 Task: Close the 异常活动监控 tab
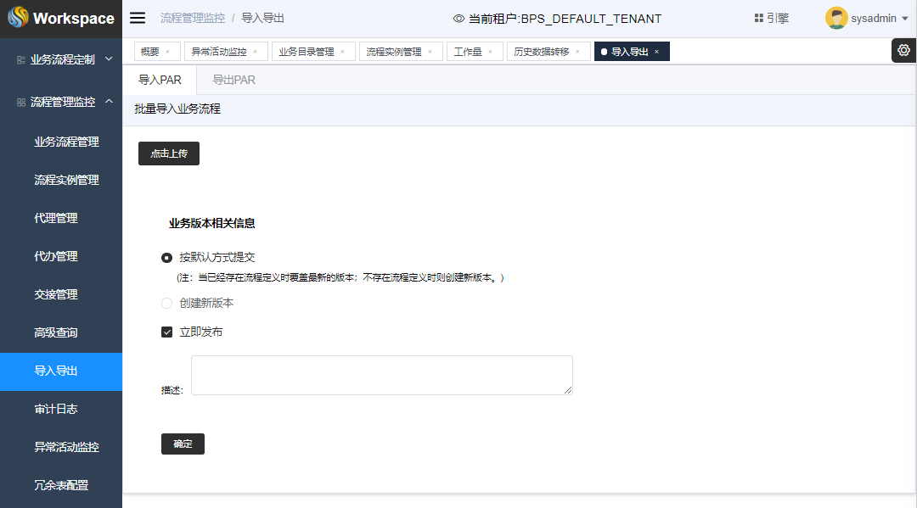point(255,52)
